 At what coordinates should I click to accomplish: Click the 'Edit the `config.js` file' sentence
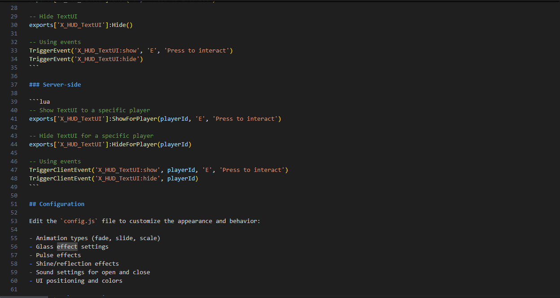click(145, 221)
